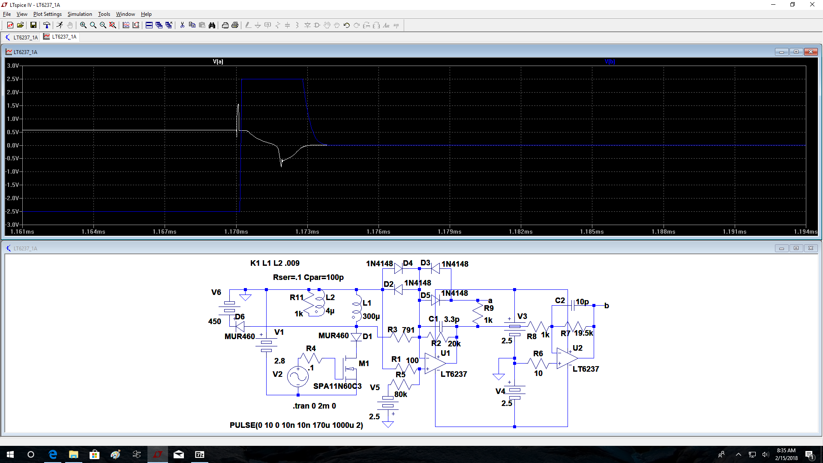823x463 pixels.
Task: Open File Explorer from the taskbar
Action: [74, 454]
